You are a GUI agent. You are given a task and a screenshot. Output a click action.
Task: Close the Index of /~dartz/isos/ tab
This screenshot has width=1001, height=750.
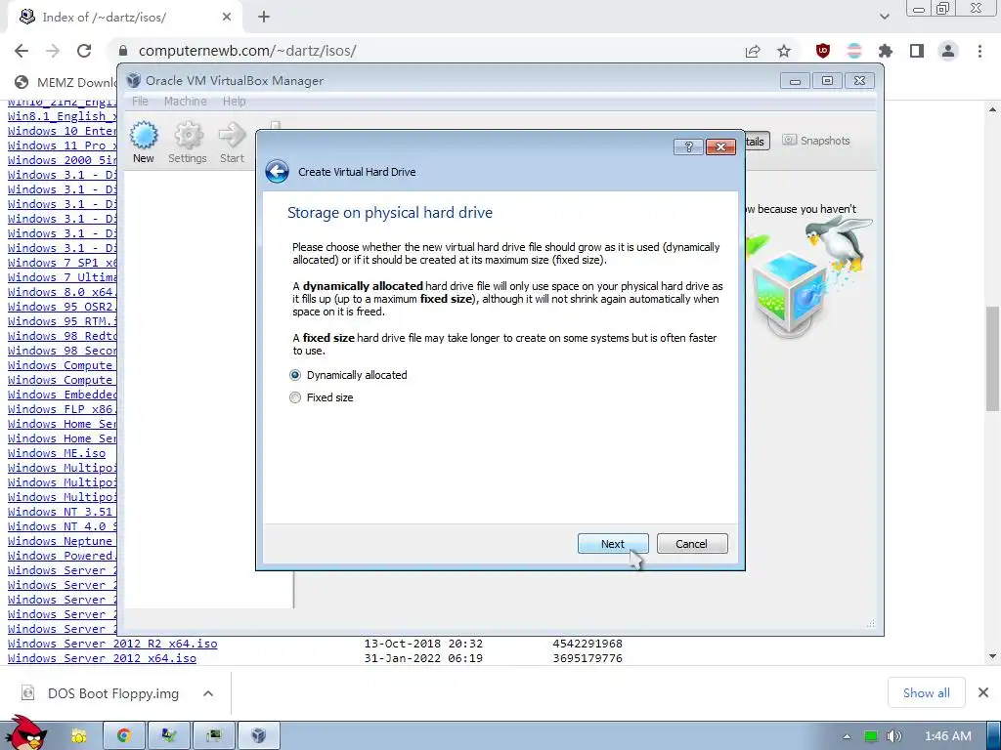click(x=227, y=18)
